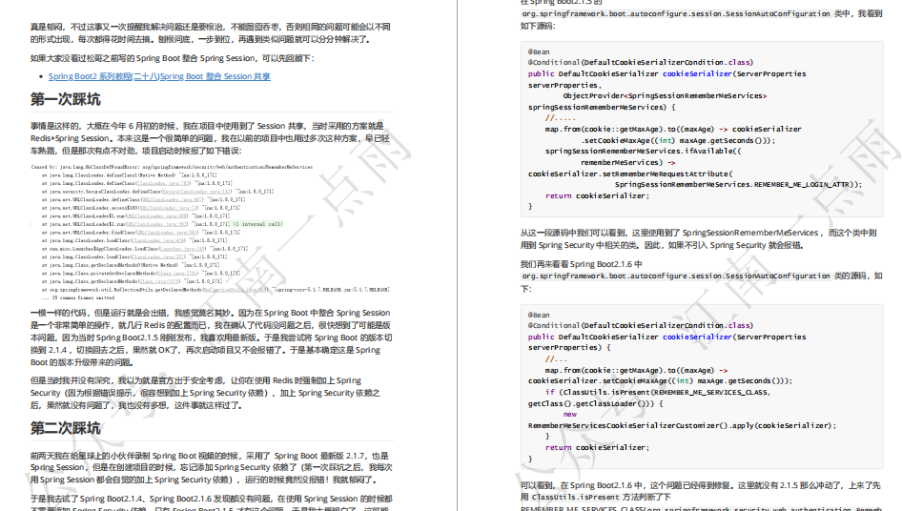Click the 'sun.misc.Launcher$AppClassLoader.loadClass' stack trace line

(x=144, y=249)
